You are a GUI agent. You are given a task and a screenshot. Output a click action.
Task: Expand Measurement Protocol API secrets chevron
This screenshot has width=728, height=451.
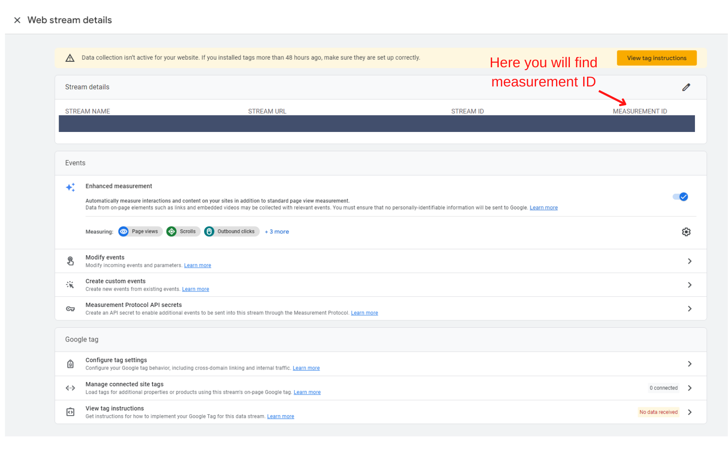tap(690, 309)
